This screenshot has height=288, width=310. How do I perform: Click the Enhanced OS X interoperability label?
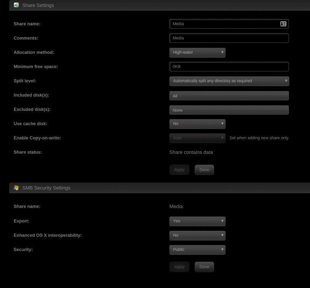[48, 235]
